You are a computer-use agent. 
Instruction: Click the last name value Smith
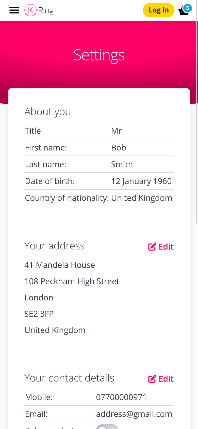click(x=122, y=164)
